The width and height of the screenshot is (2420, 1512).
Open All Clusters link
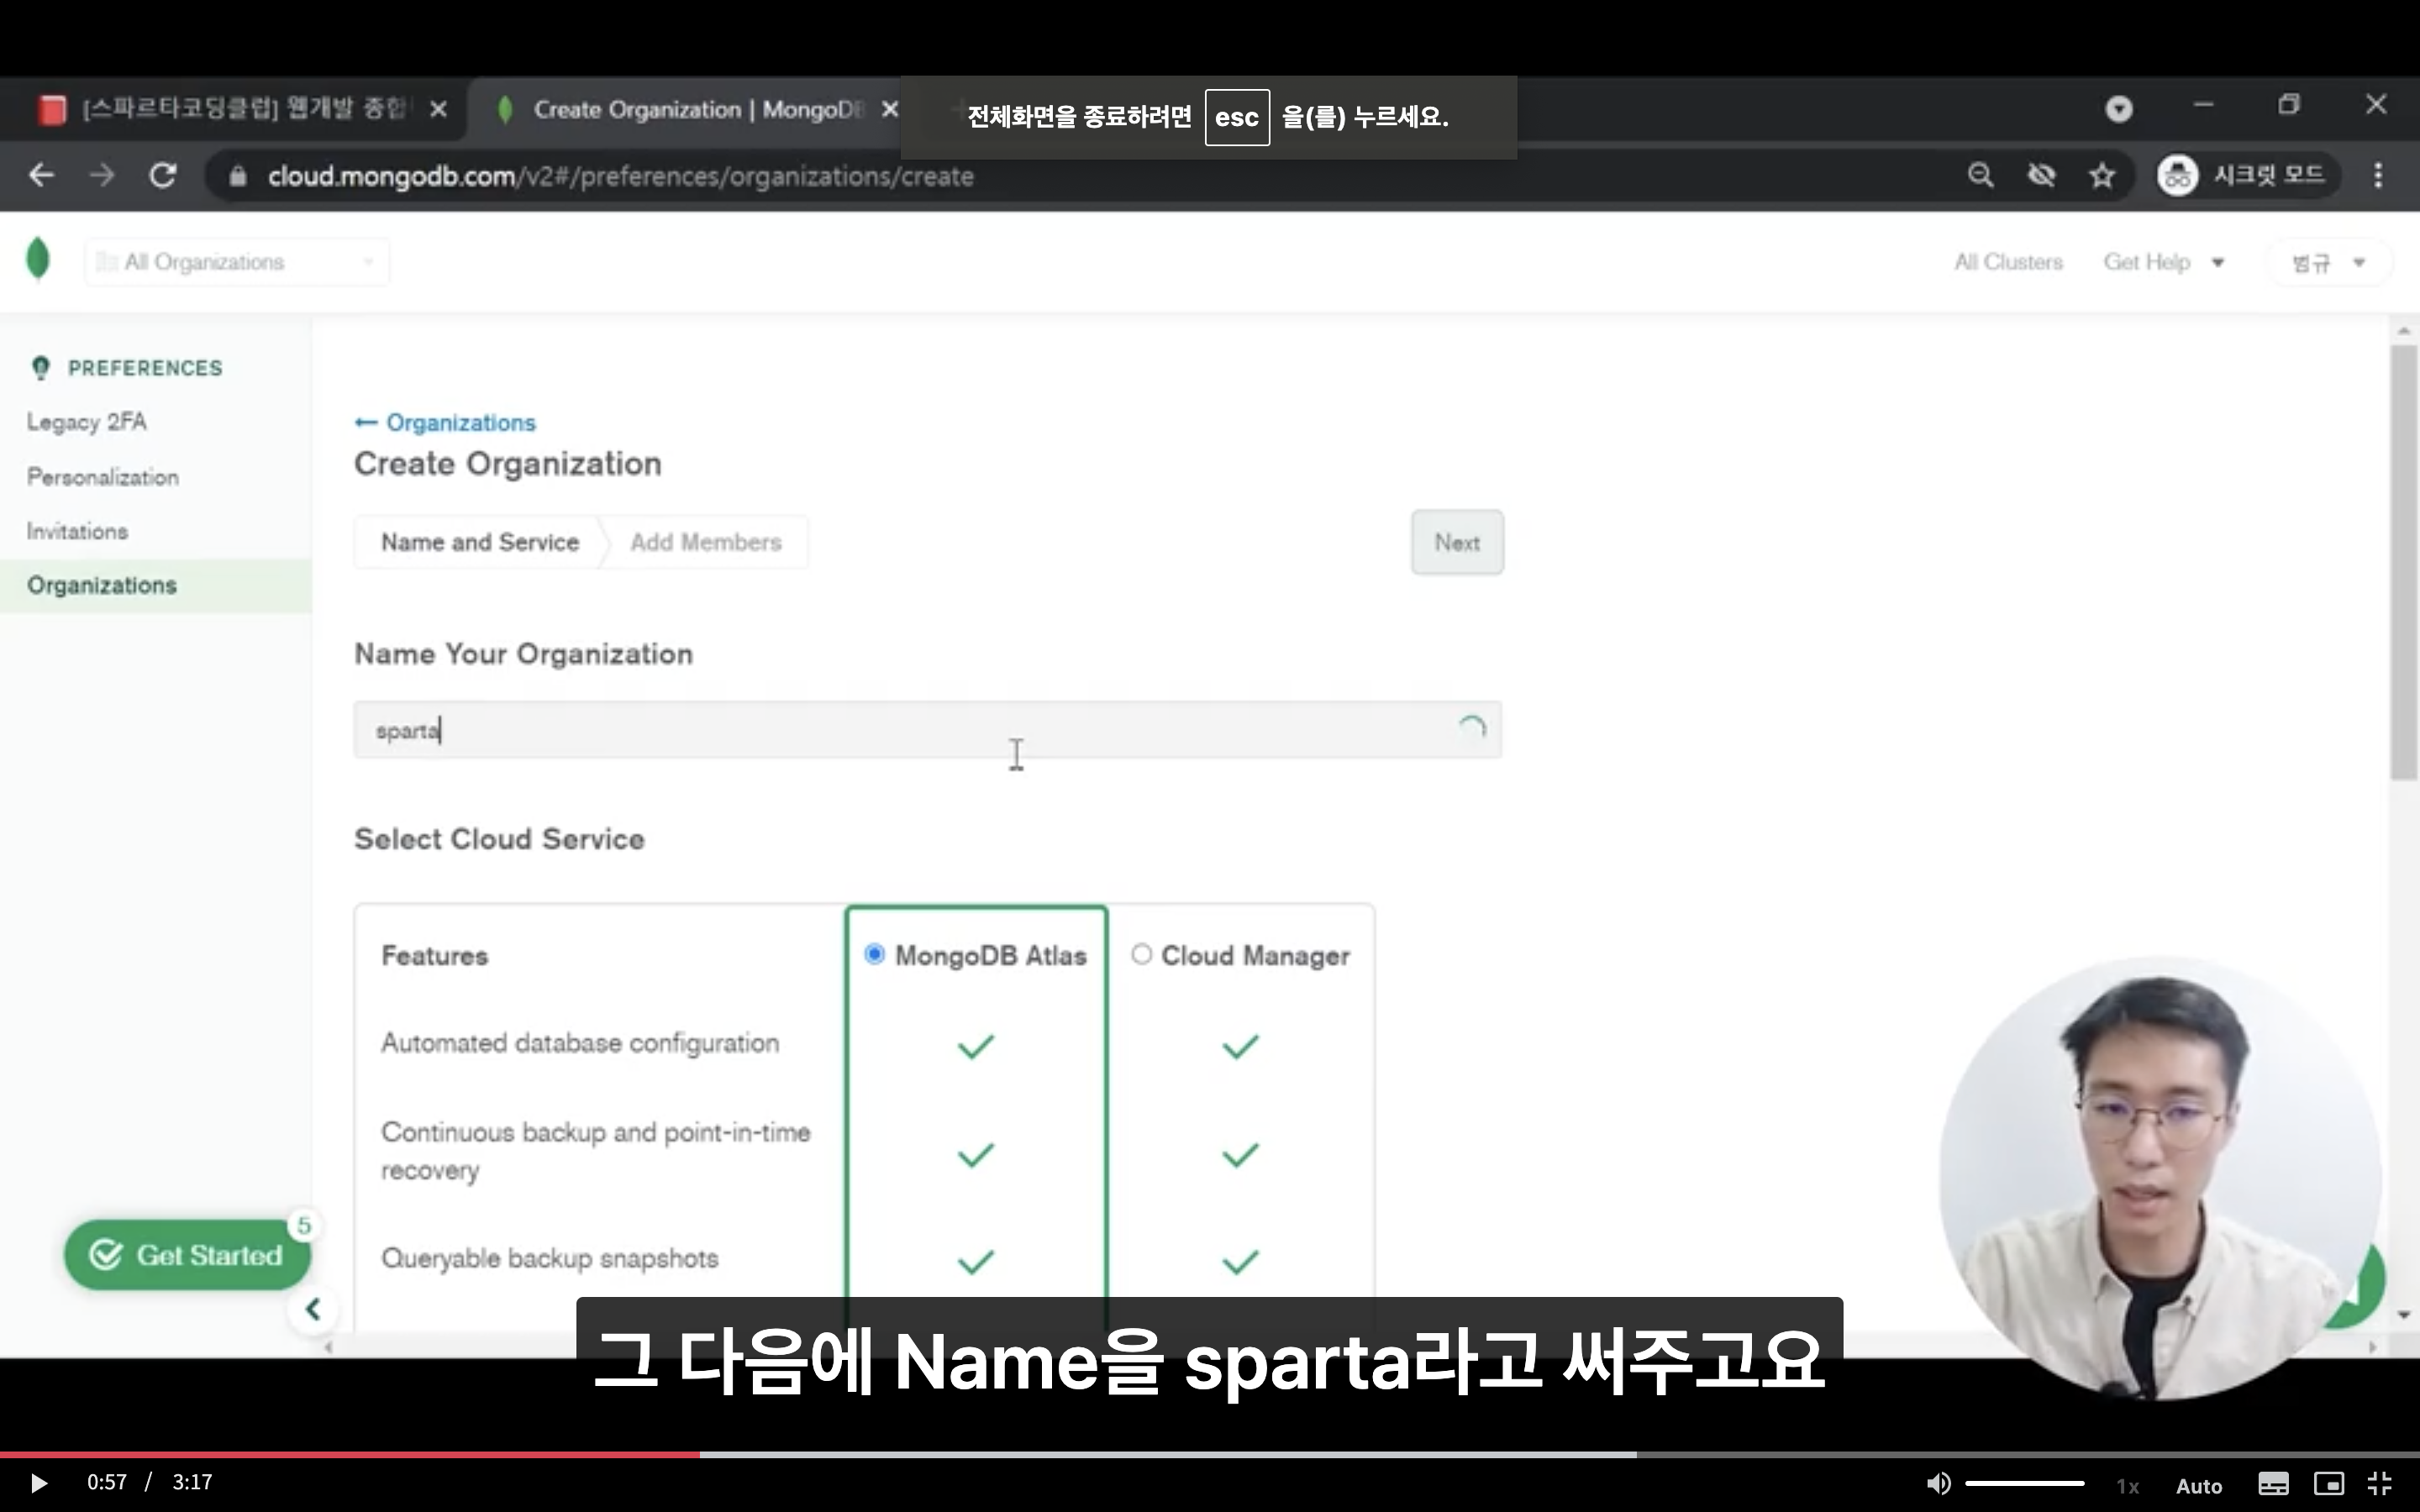2008,262
